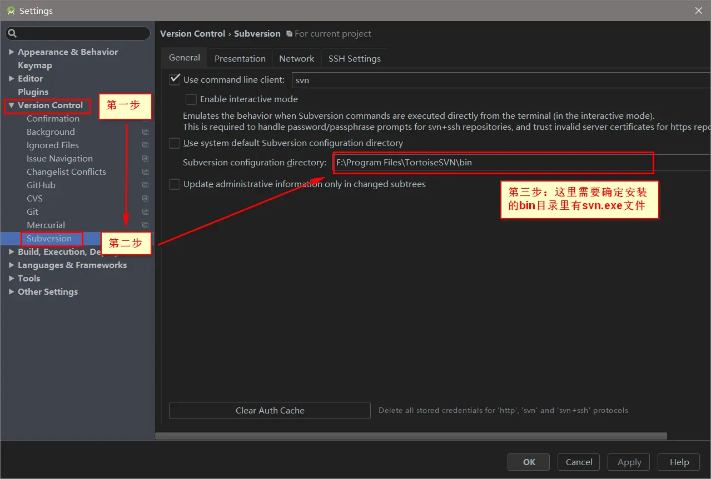This screenshot has width=711, height=479.
Task: Open the SSH Settings tab
Action: [x=355, y=58]
